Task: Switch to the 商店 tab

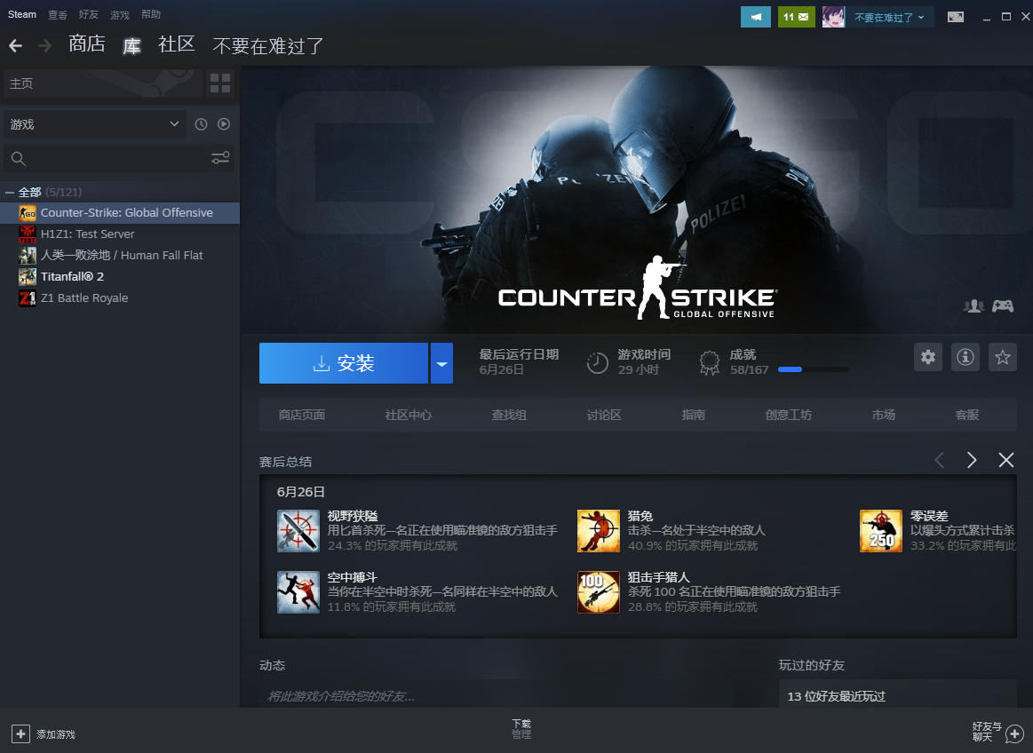Action: pyautogui.click(x=87, y=44)
